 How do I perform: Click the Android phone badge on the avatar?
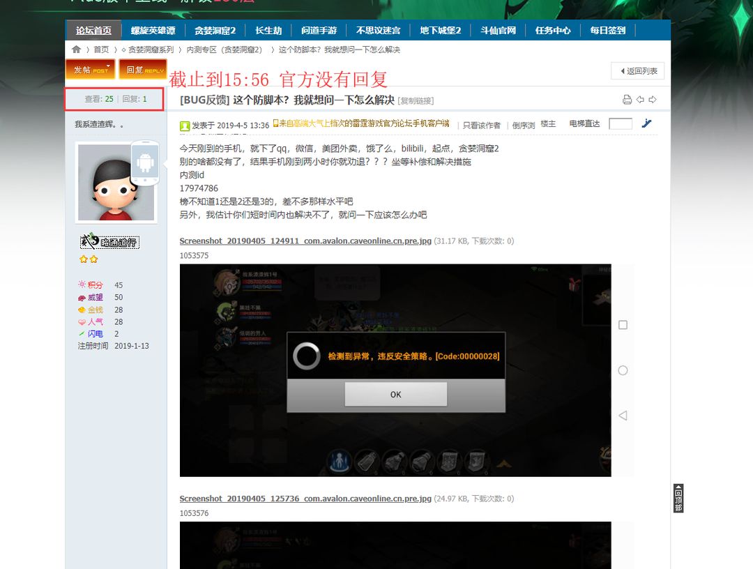tap(145, 162)
